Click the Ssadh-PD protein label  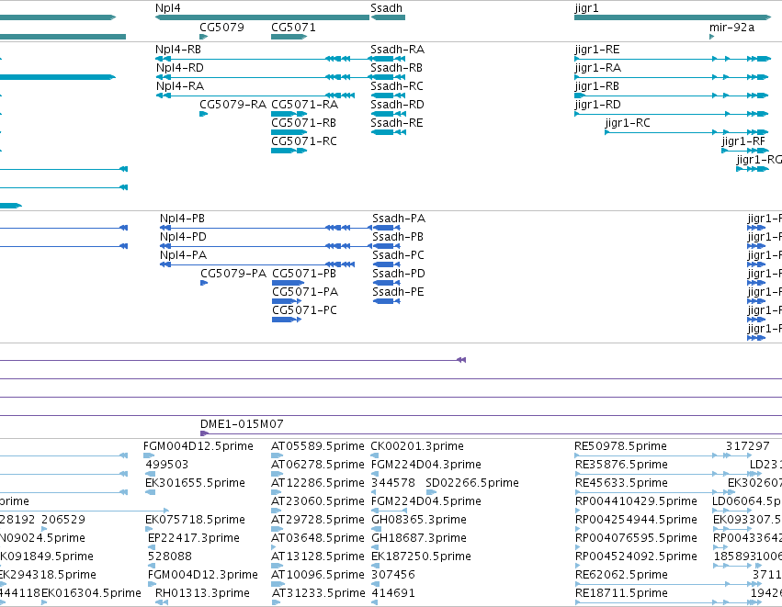coord(399,274)
